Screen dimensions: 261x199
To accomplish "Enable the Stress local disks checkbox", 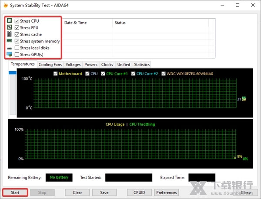I will [17, 48].
